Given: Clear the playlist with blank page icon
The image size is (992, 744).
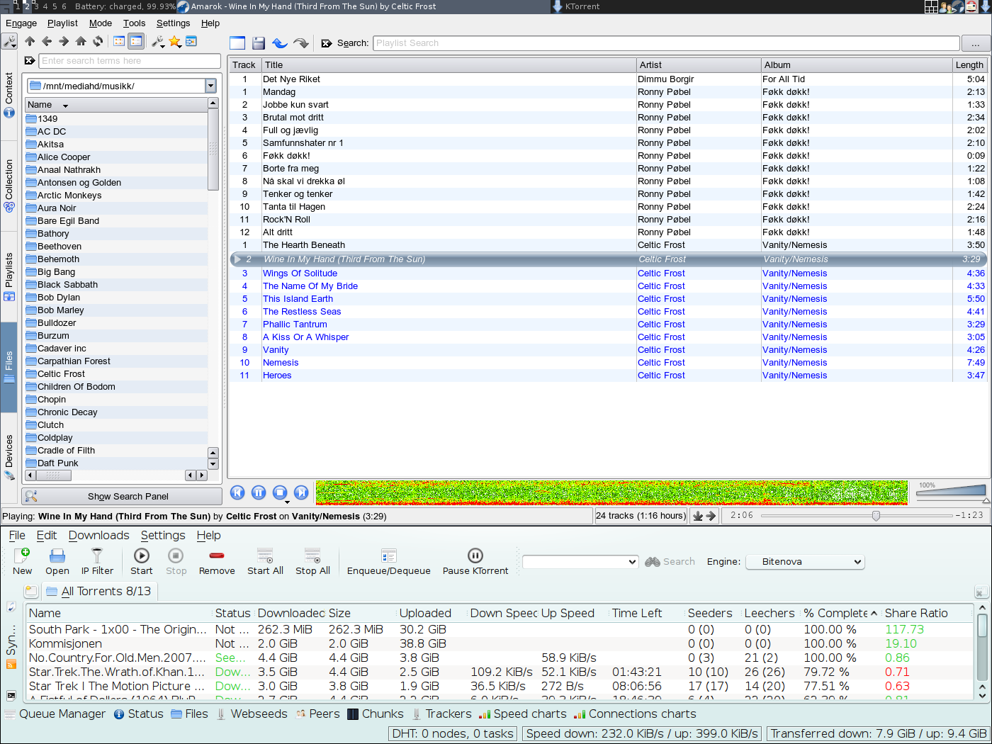Looking at the screenshot, I should 237,43.
